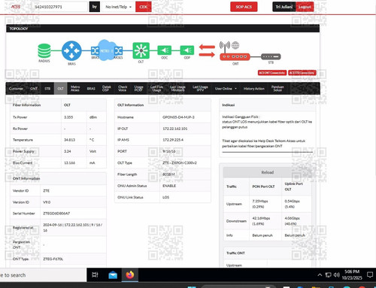Image resolution: width=376 pixels, height=288 pixels.
Task: Open the BRAS tab
Action: [91, 89]
